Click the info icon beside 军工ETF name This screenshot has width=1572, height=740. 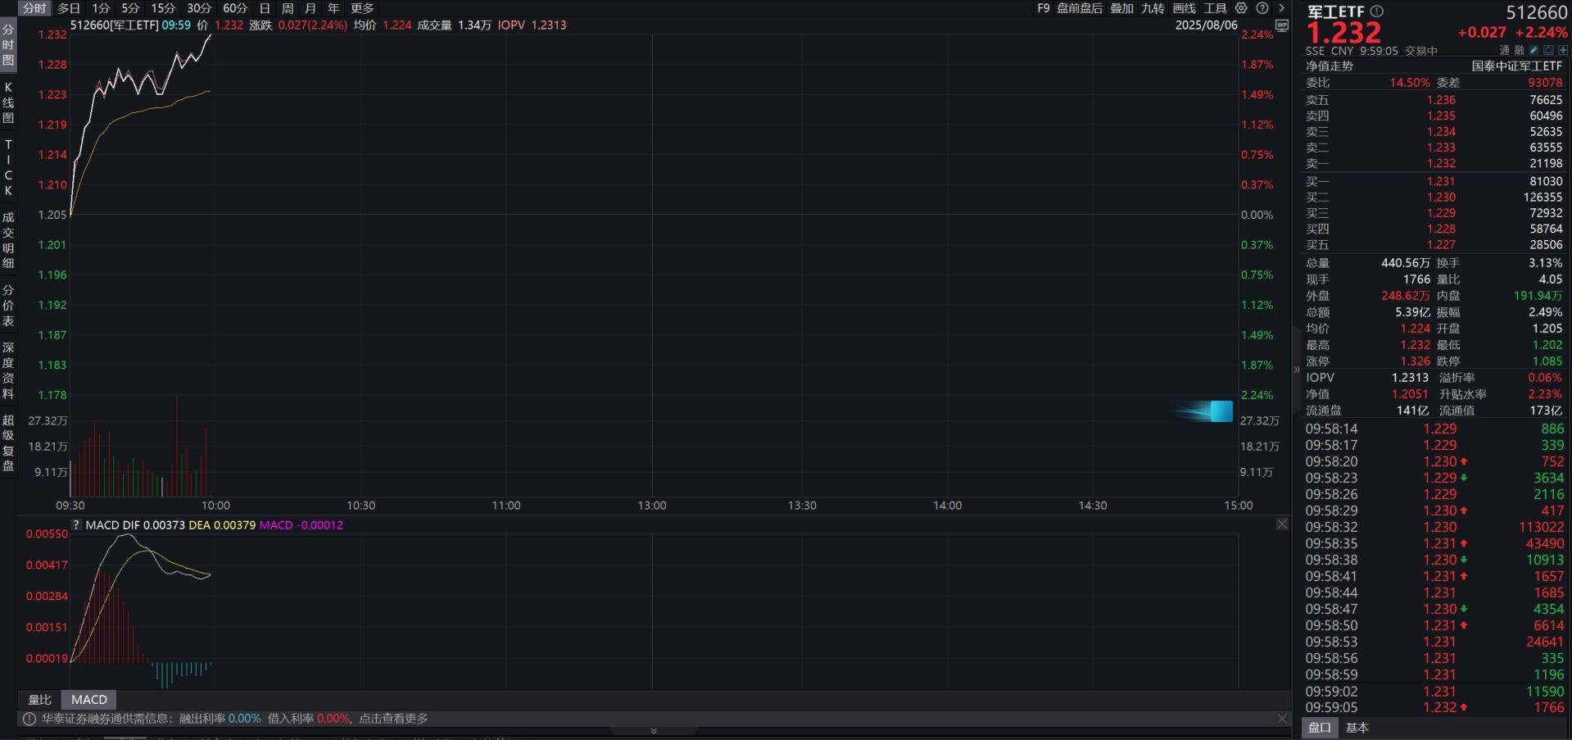(x=1377, y=12)
